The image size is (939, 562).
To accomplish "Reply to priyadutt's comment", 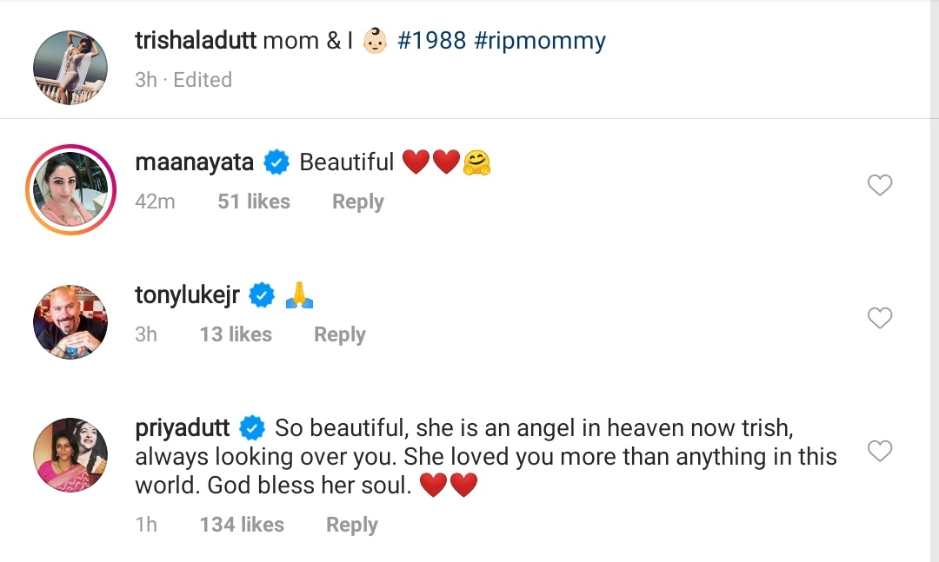I will [351, 525].
